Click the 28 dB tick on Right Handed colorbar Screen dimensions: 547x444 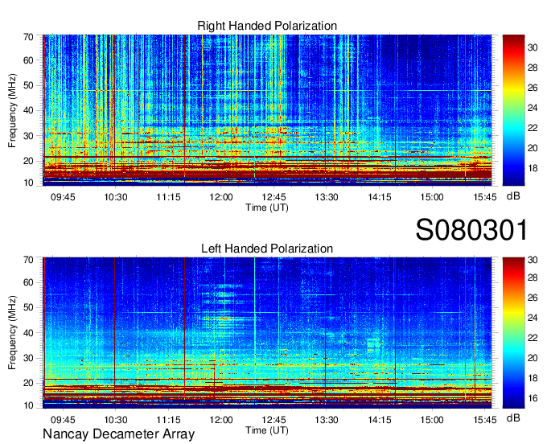tap(533, 68)
